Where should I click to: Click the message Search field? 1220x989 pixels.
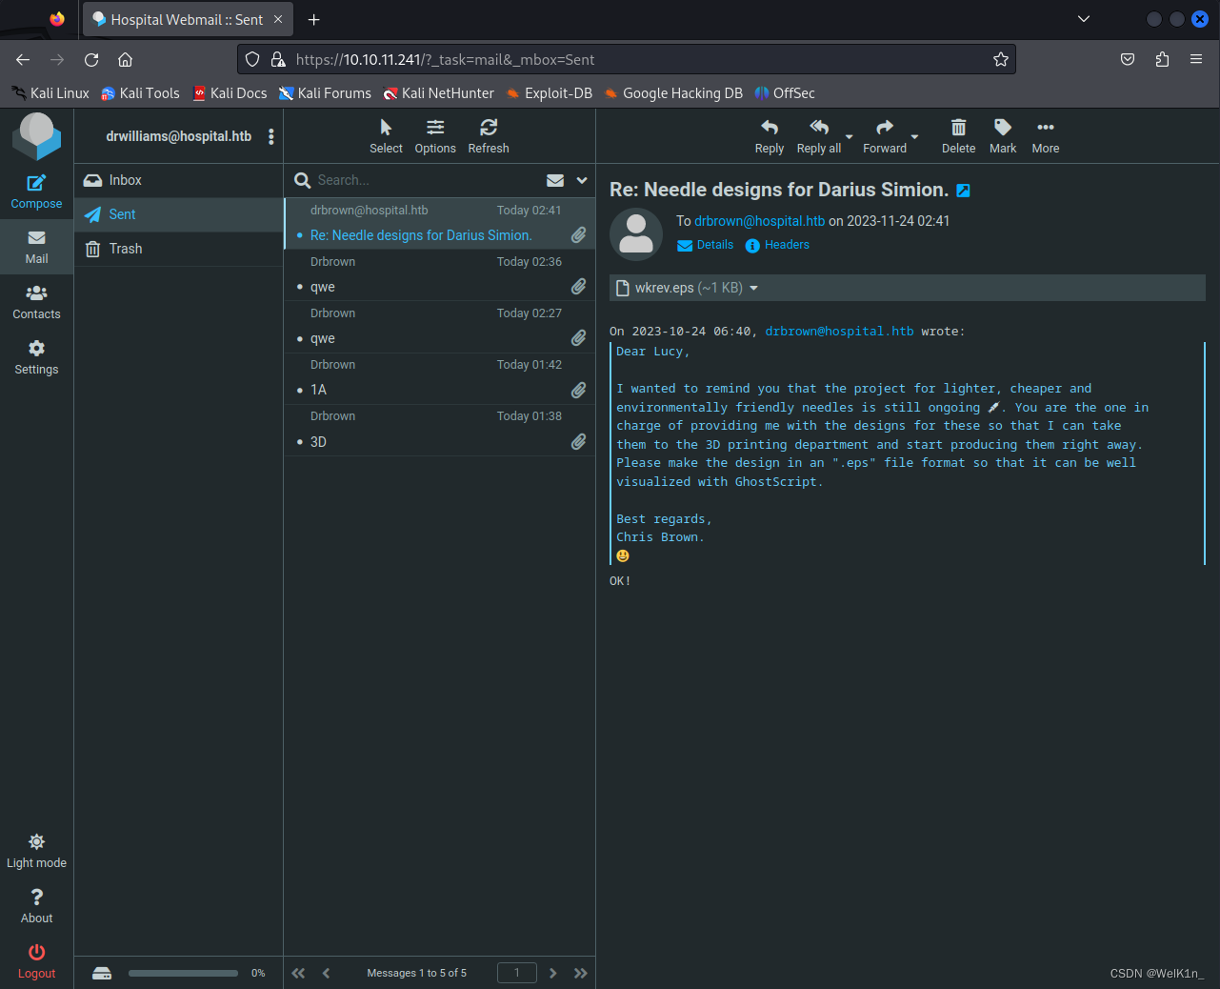[x=427, y=180]
